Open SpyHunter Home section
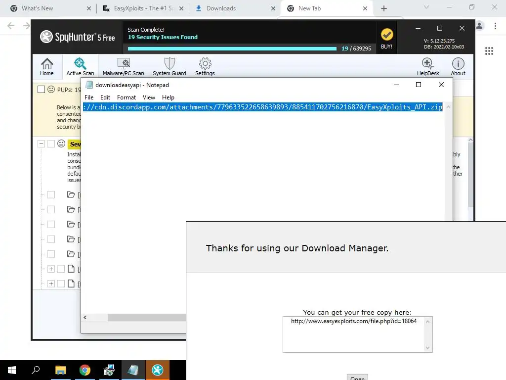Image resolution: width=506 pixels, height=380 pixels. [47, 67]
